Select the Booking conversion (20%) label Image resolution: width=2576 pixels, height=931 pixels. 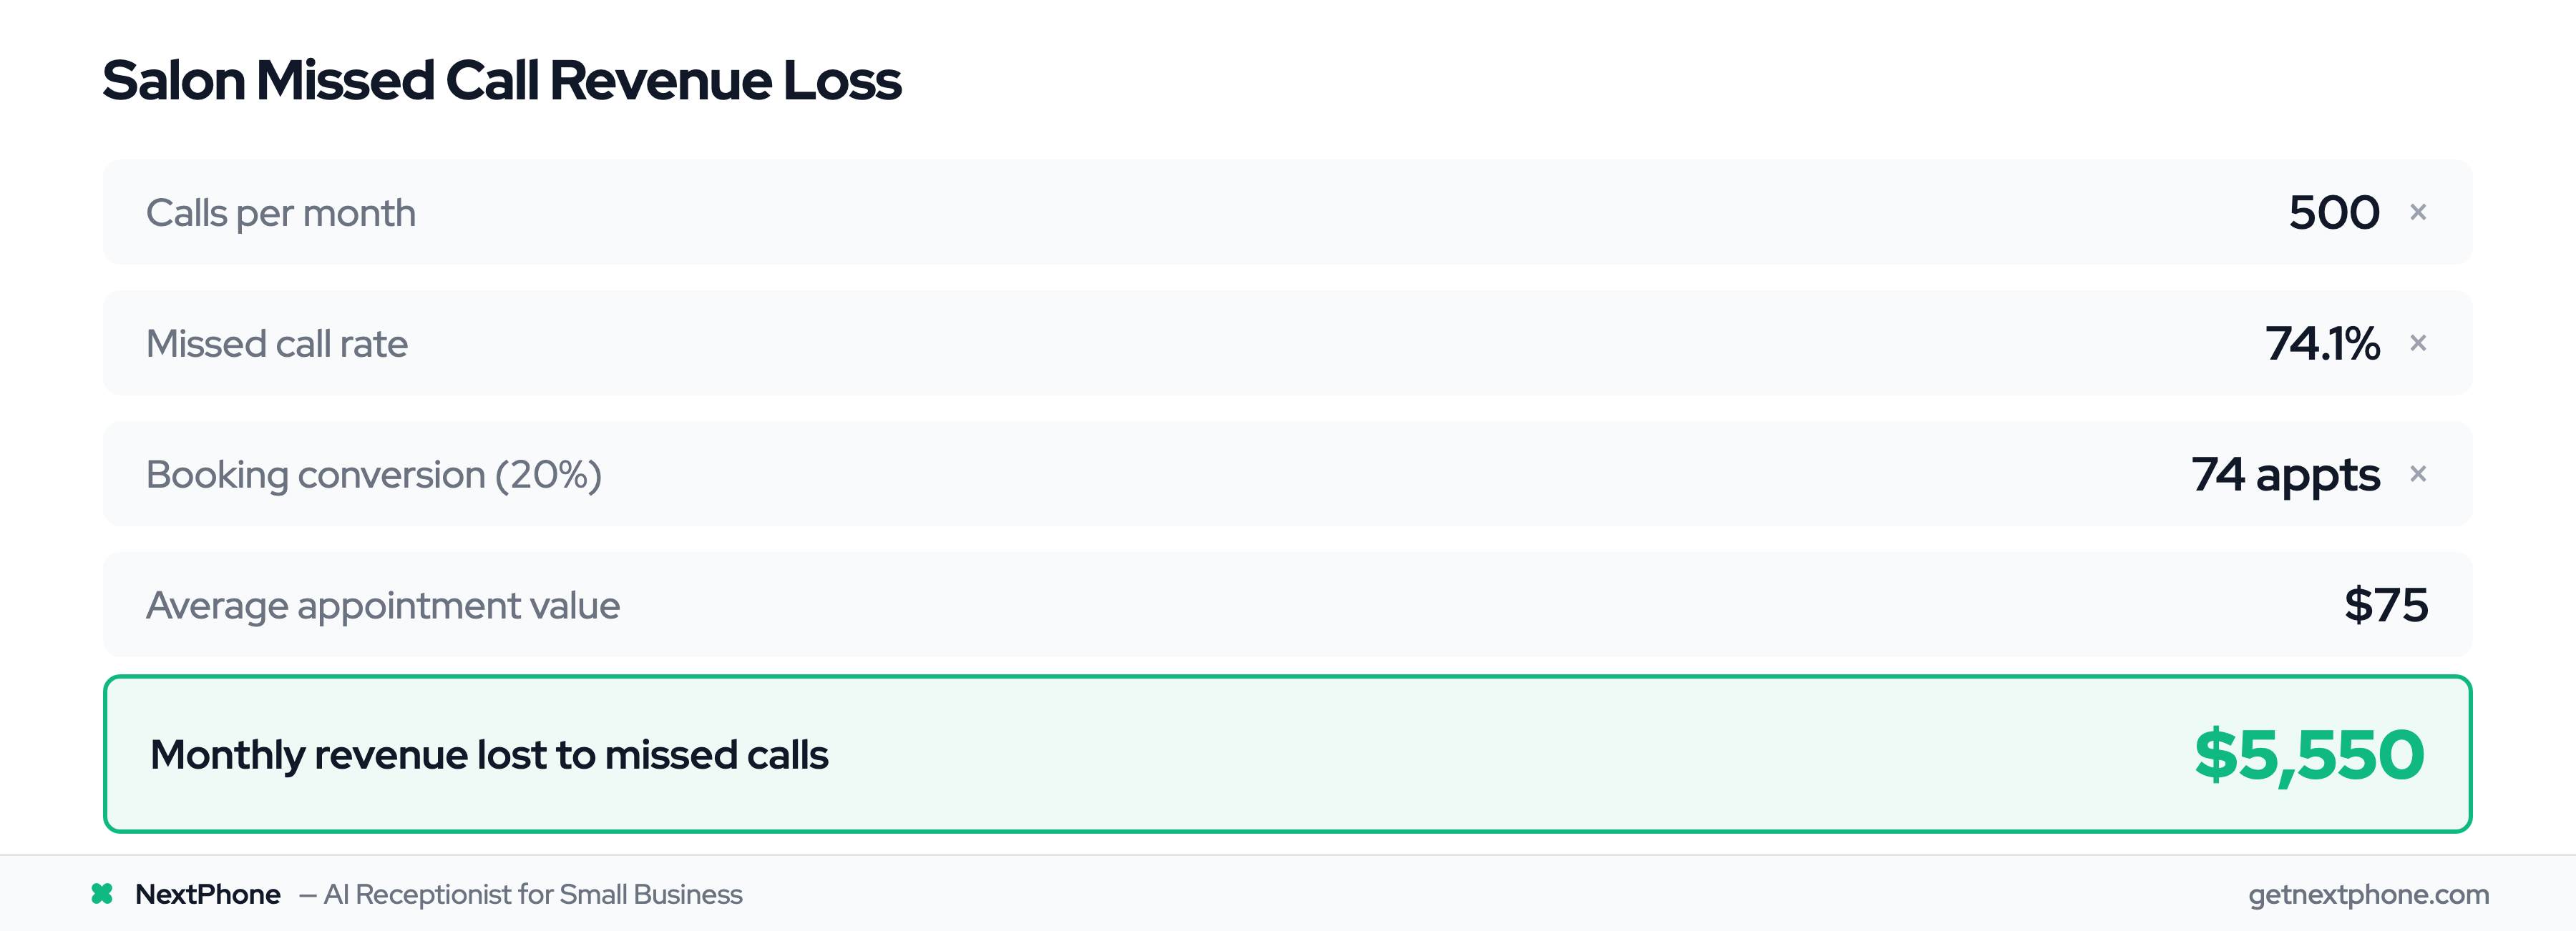(374, 475)
